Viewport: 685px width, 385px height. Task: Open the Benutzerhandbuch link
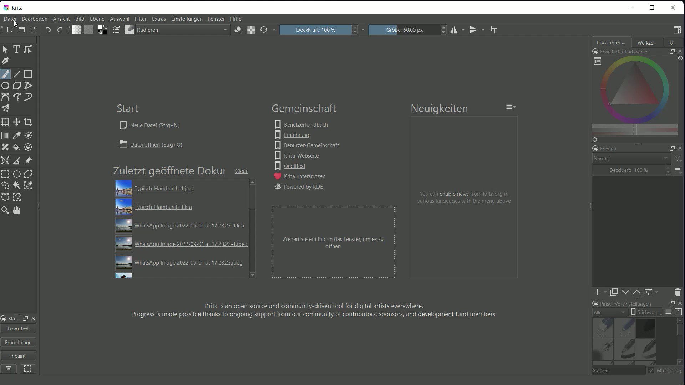click(306, 125)
